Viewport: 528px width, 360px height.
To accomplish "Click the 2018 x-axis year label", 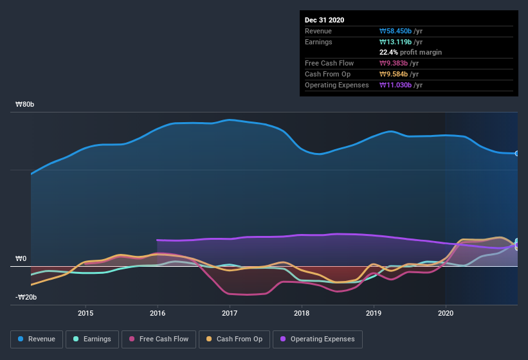I will (x=302, y=313).
